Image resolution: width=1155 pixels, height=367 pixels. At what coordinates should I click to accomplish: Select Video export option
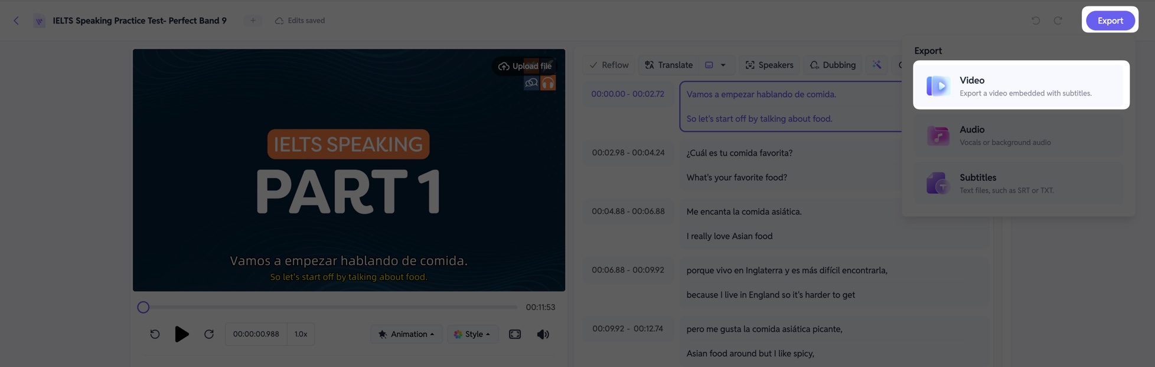[1021, 85]
